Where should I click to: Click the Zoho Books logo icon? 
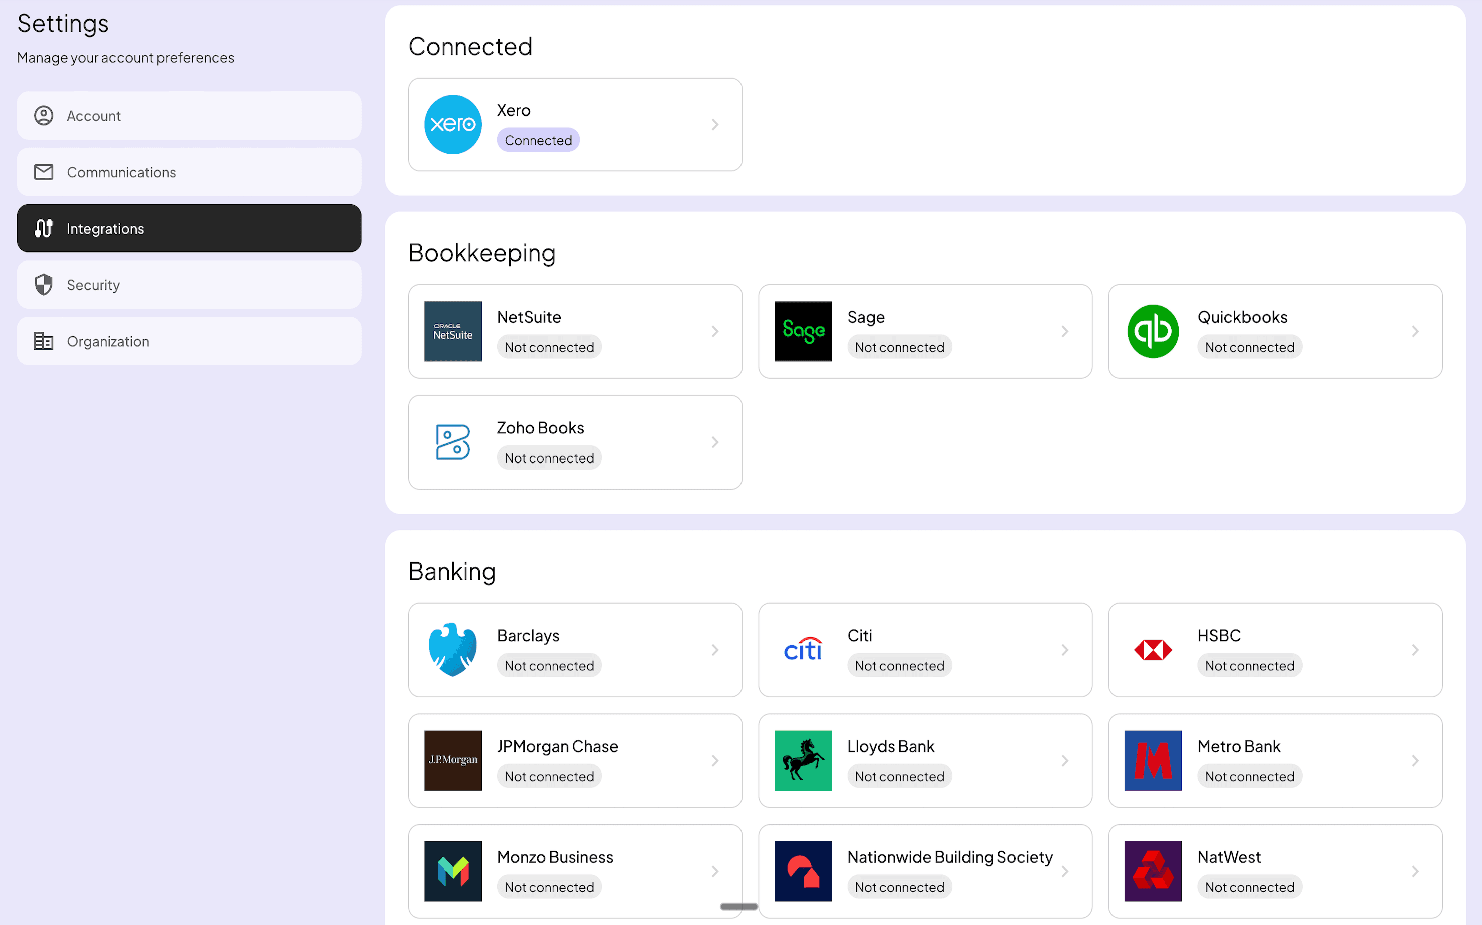point(452,441)
